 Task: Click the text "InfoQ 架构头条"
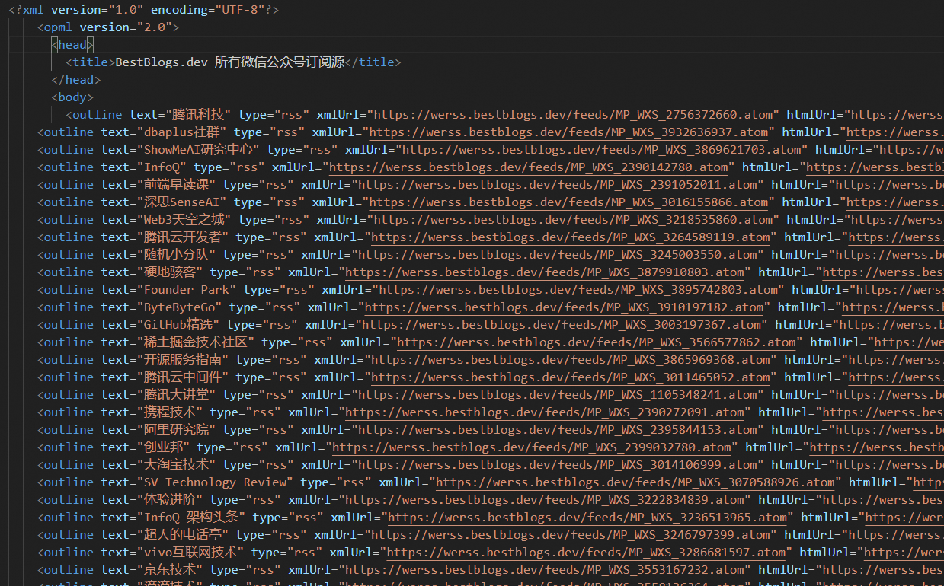(193, 518)
